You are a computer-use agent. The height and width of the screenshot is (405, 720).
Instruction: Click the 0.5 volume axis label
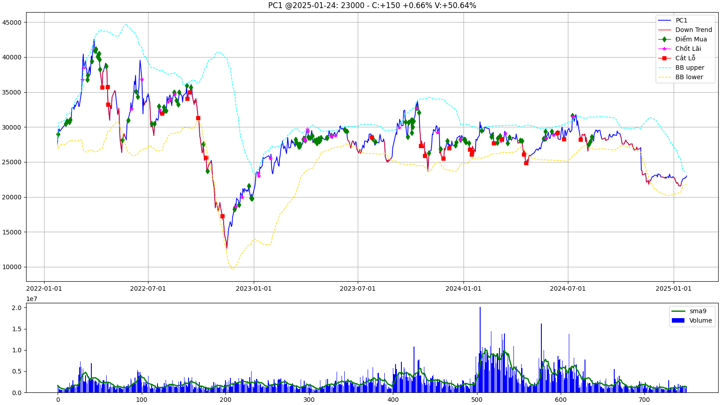point(17,372)
